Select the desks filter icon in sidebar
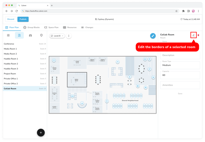 tap(8, 35)
